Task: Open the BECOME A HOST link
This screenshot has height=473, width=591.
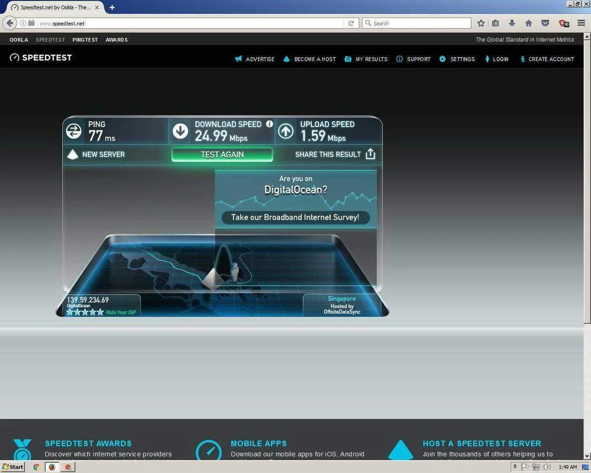Action: pyautogui.click(x=309, y=59)
